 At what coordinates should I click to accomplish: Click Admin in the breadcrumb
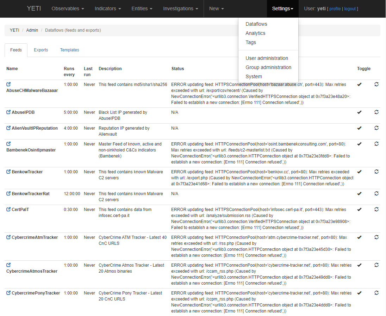[x=32, y=30]
